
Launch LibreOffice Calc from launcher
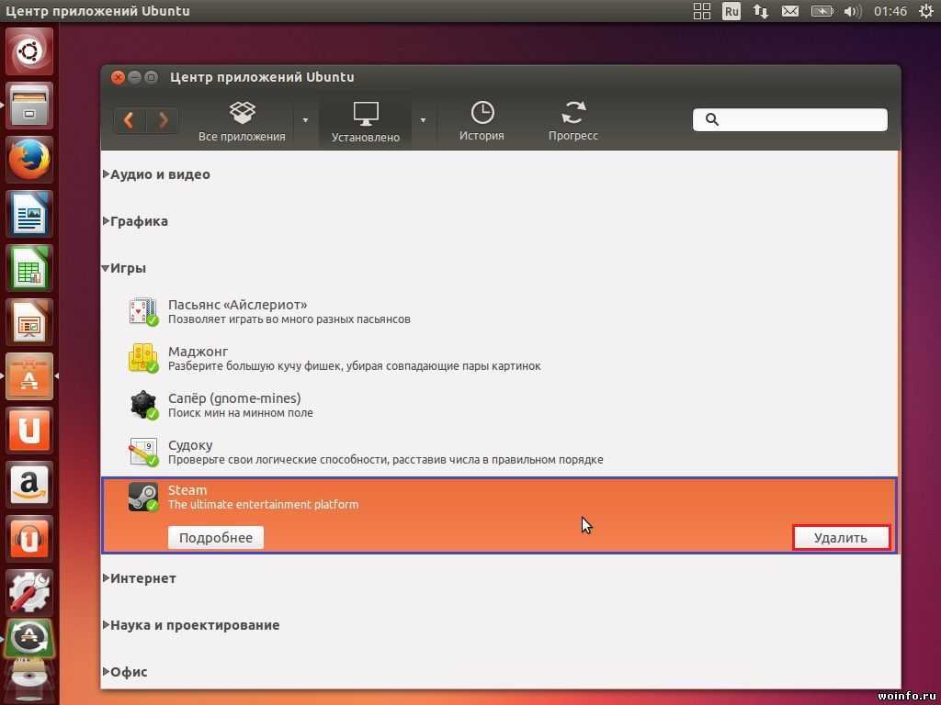pyautogui.click(x=29, y=268)
